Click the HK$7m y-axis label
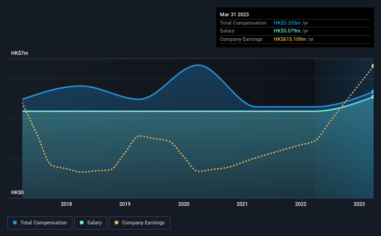Image resolution: width=381 pixels, height=236 pixels. coord(19,53)
